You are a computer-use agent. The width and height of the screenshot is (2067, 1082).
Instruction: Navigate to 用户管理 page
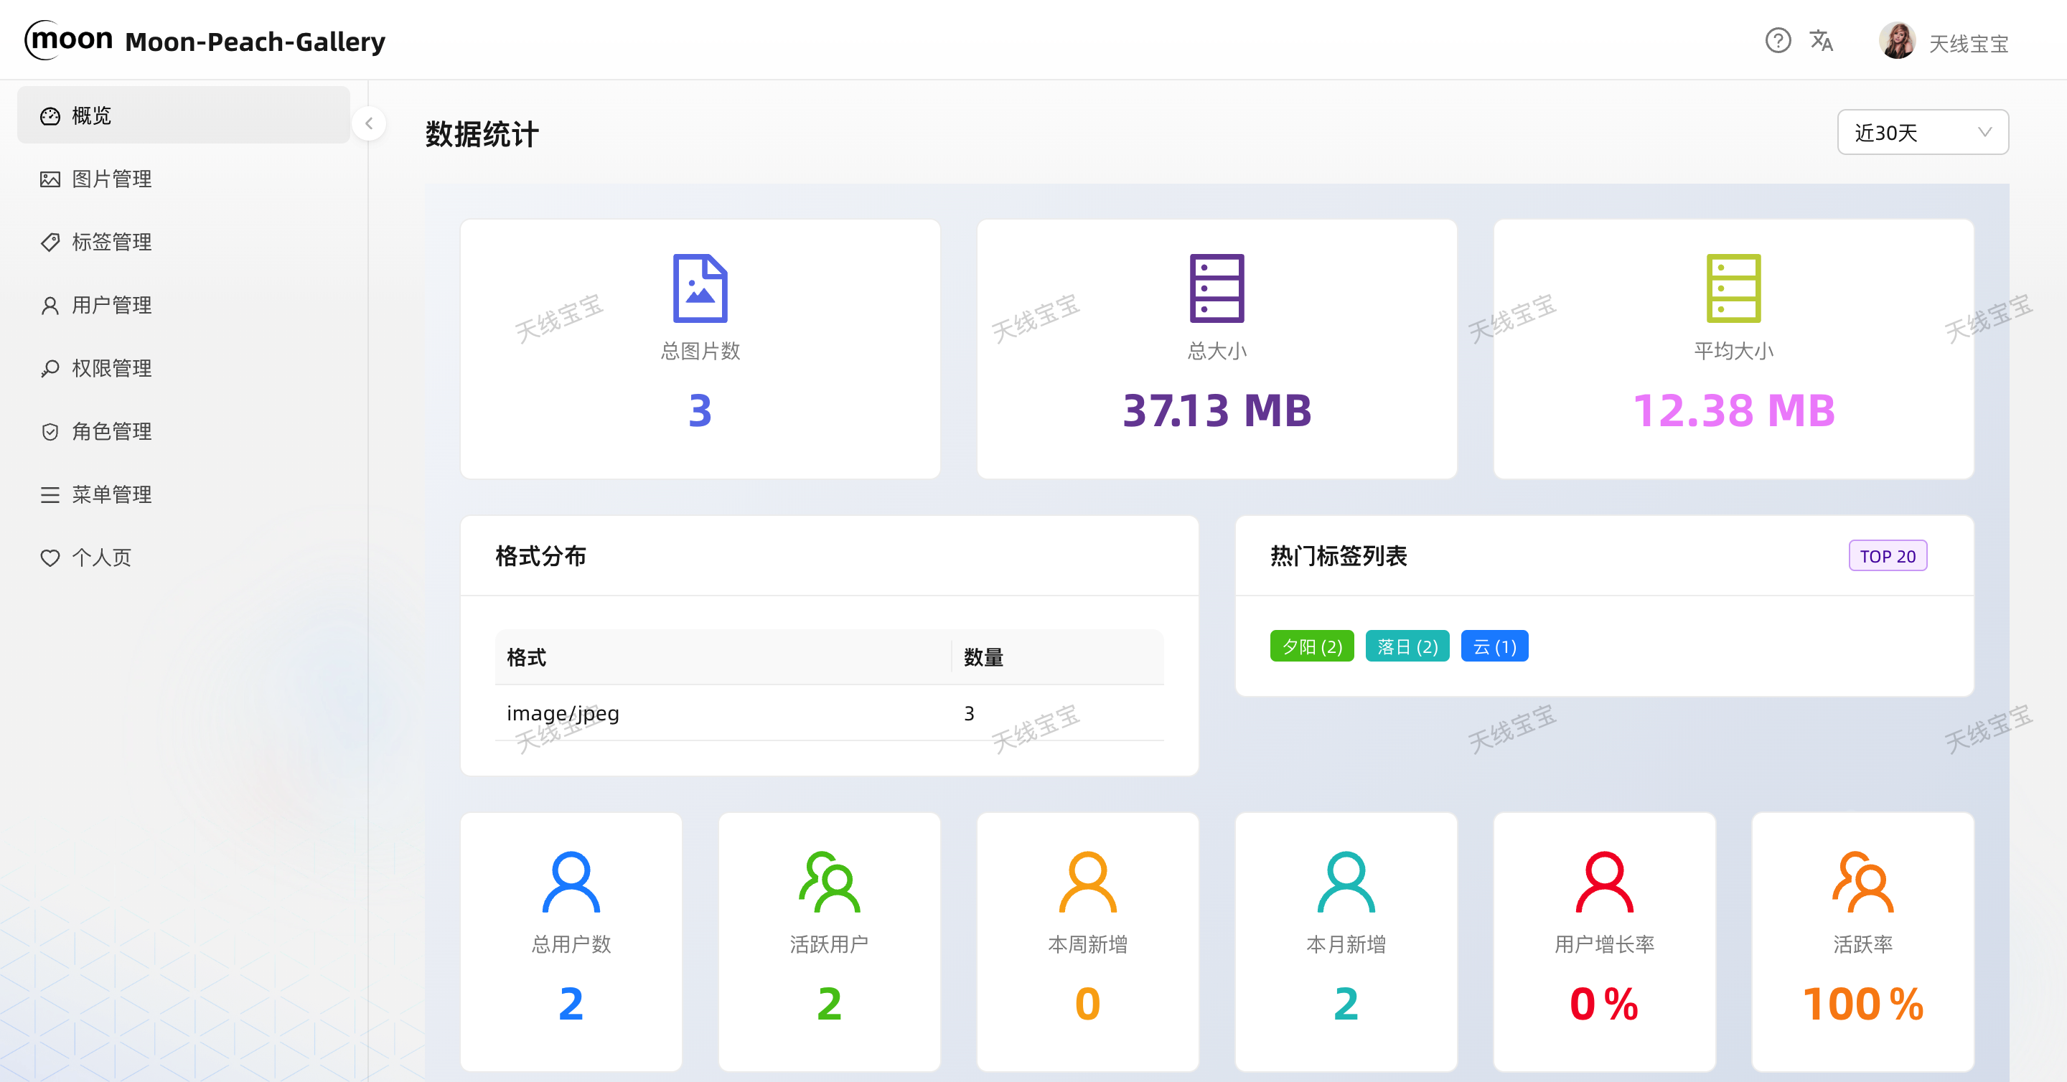[x=111, y=305]
